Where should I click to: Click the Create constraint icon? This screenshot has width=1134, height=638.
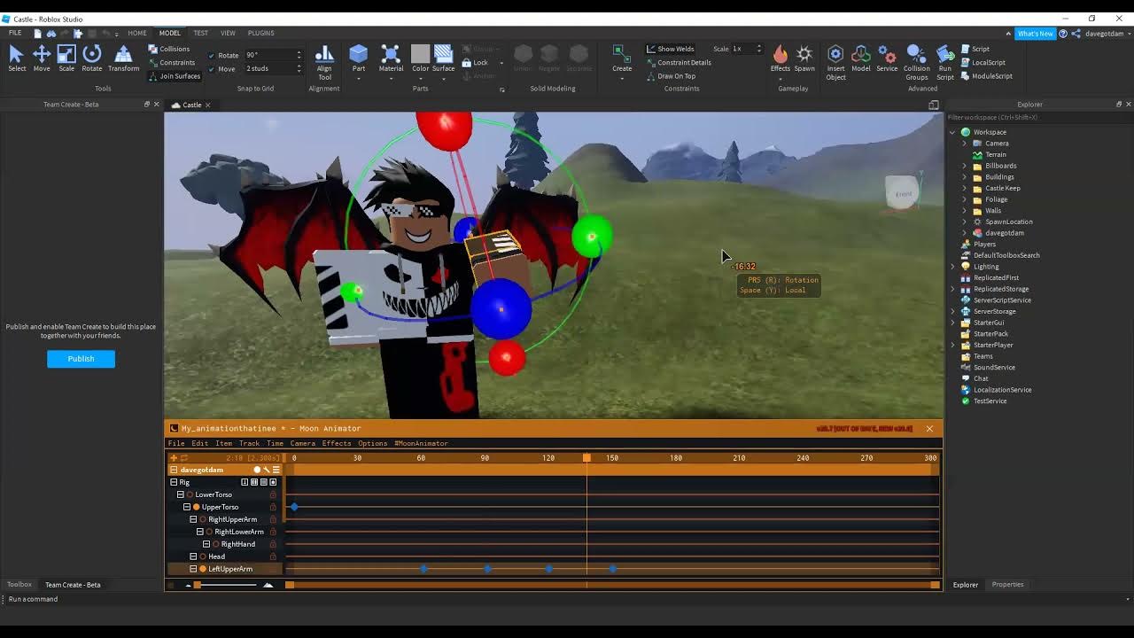[622, 58]
